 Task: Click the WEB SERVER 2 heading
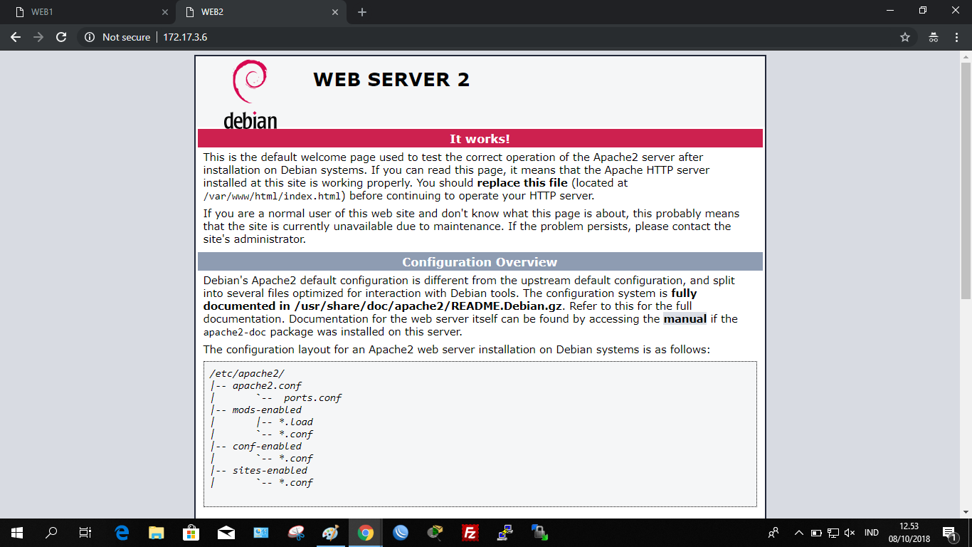[391, 80]
